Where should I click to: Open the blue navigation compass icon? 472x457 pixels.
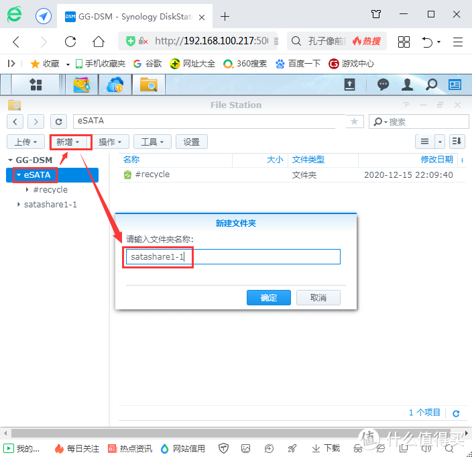click(x=44, y=16)
